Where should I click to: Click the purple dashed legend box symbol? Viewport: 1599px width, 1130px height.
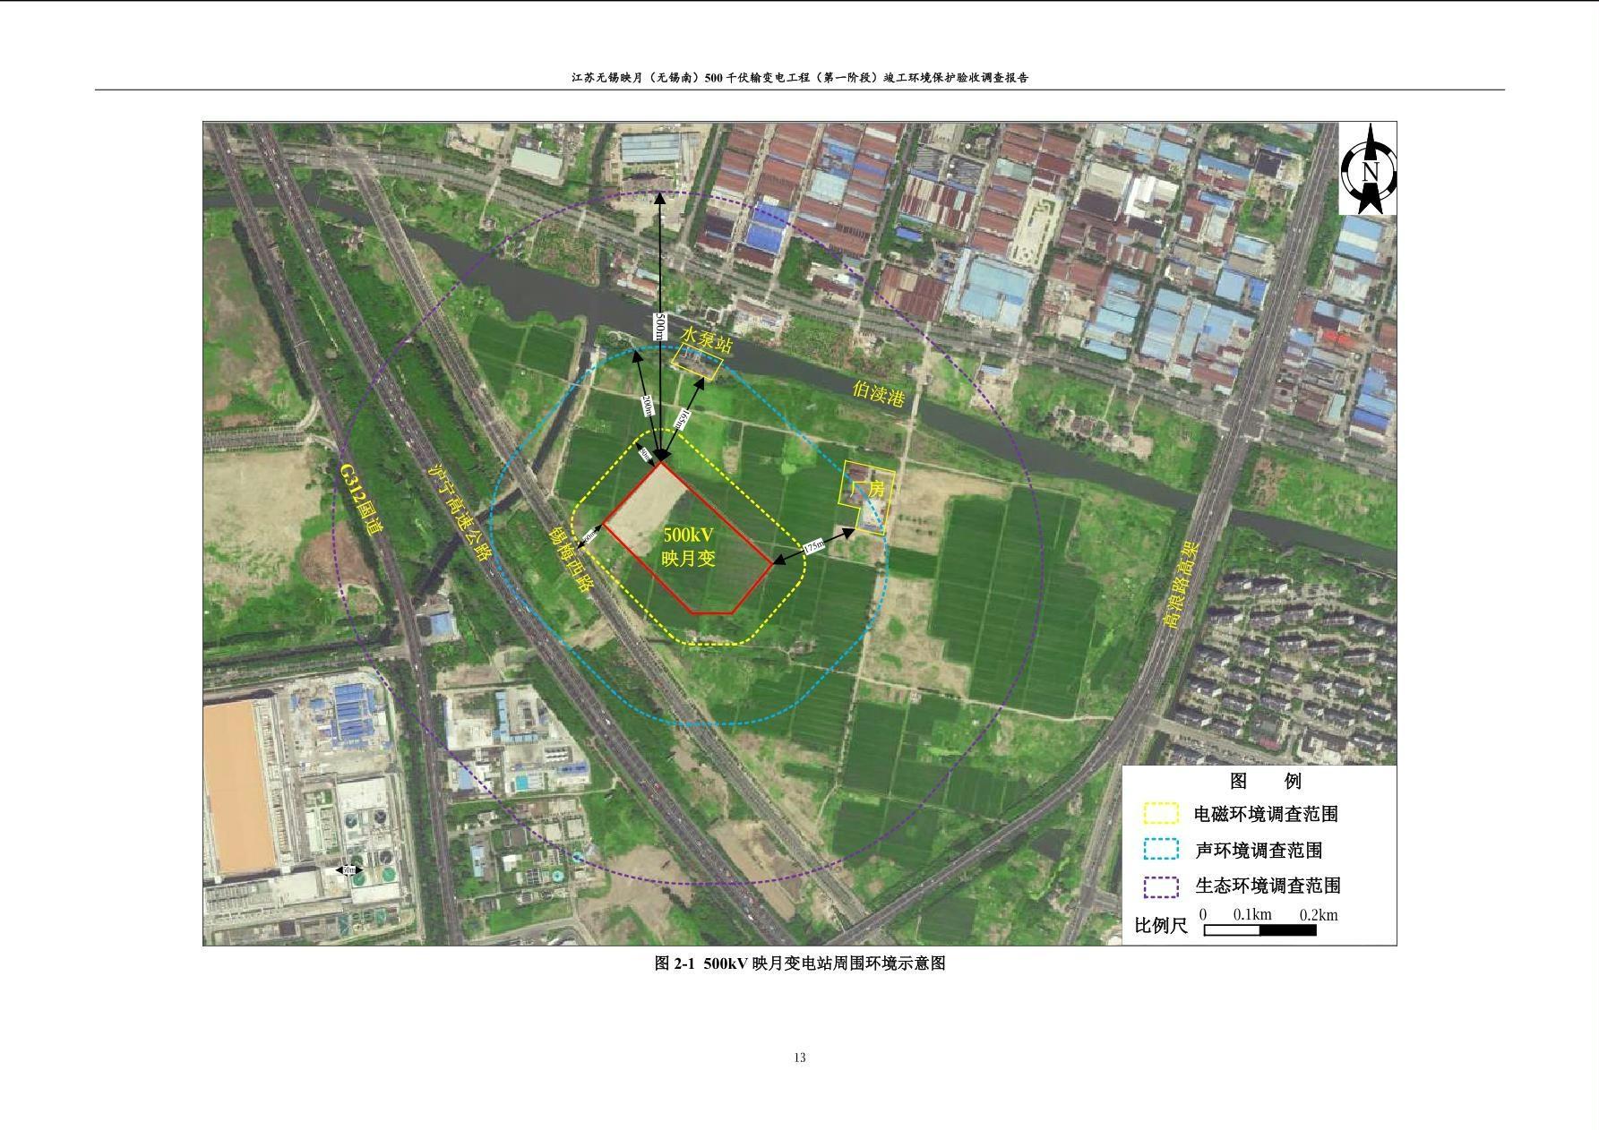tap(1160, 886)
